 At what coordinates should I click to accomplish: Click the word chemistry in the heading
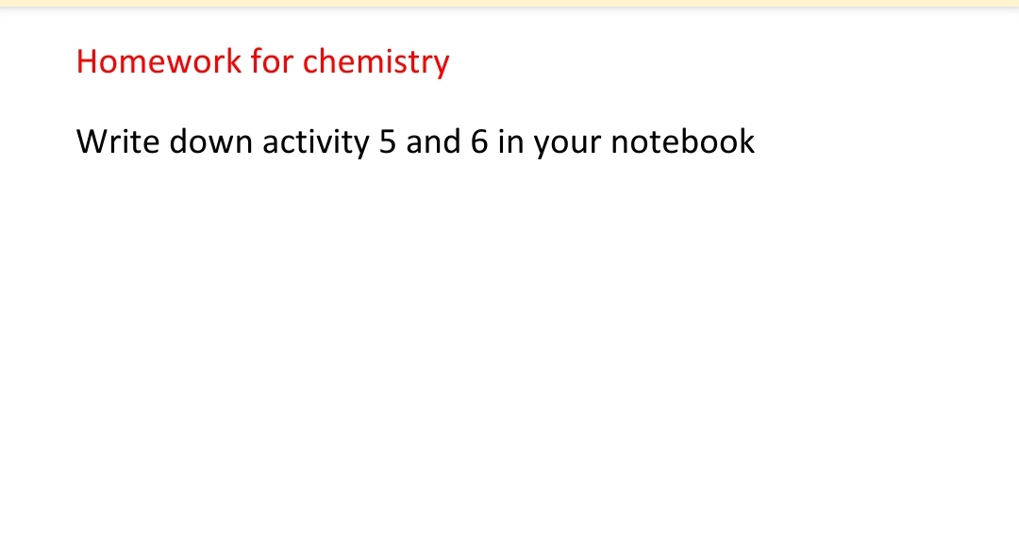pyautogui.click(x=376, y=62)
